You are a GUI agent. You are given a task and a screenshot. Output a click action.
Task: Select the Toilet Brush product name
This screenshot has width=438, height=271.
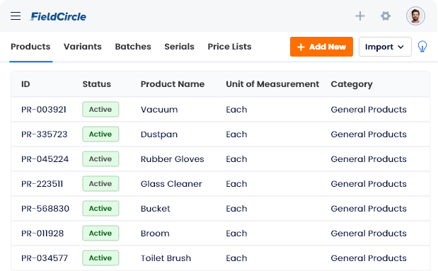click(166, 258)
